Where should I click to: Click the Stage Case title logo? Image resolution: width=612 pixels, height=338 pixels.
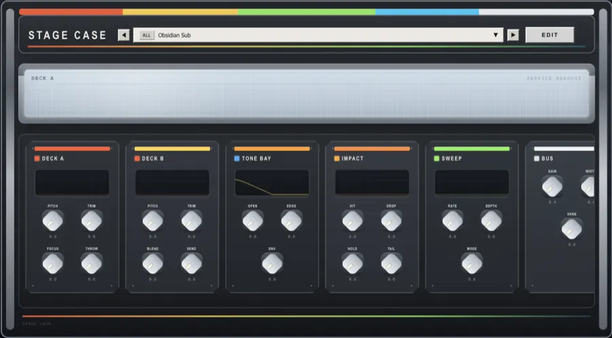(x=67, y=35)
